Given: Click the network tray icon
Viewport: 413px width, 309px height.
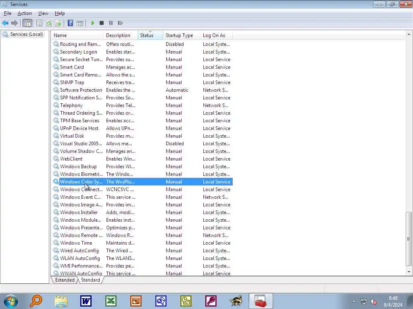Looking at the screenshot, I should (364, 302).
